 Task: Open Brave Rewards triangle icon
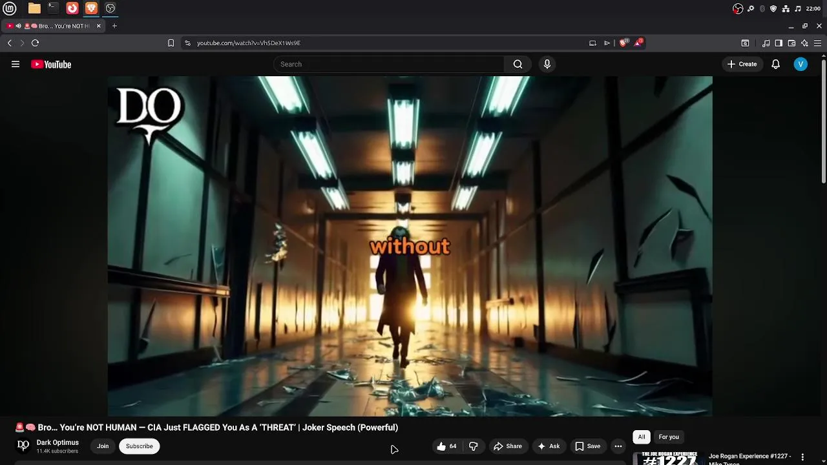pyautogui.click(x=638, y=43)
